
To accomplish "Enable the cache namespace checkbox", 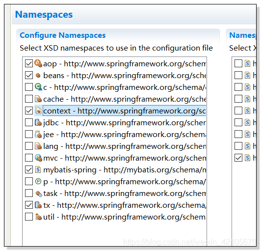I will point(29,99).
